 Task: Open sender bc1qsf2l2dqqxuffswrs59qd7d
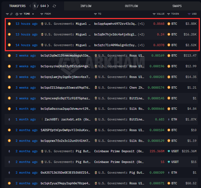pos(65,88)
